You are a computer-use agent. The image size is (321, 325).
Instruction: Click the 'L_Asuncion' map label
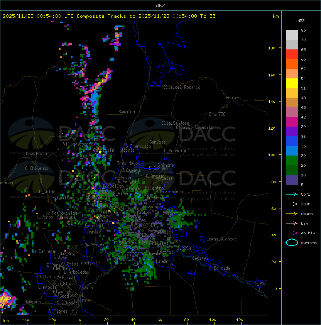[x=176, y=151]
